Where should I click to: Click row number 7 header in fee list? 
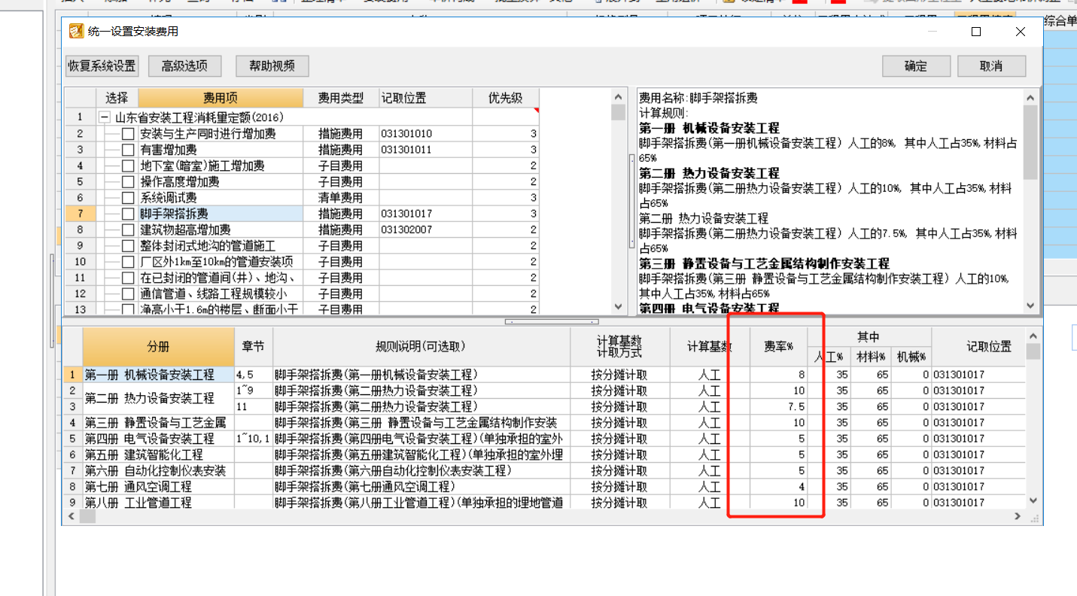tap(80, 214)
